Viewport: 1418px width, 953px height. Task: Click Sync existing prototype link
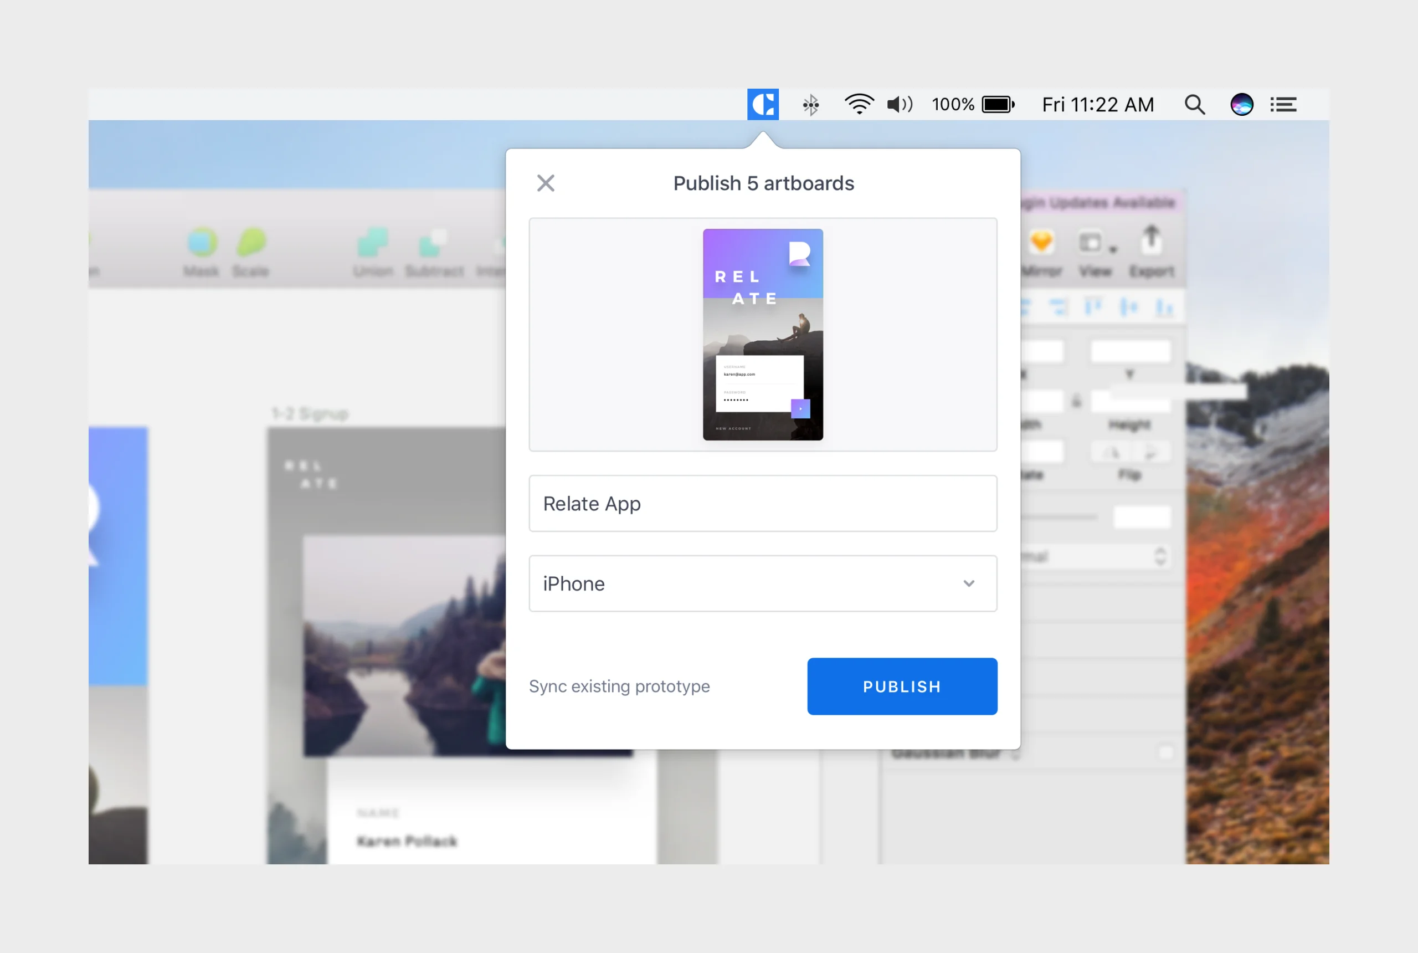(x=619, y=686)
